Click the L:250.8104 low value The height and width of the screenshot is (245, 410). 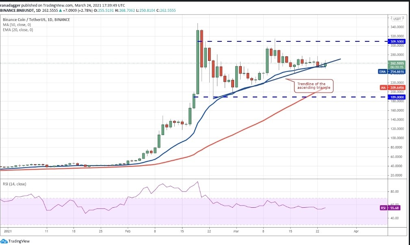(x=145, y=11)
